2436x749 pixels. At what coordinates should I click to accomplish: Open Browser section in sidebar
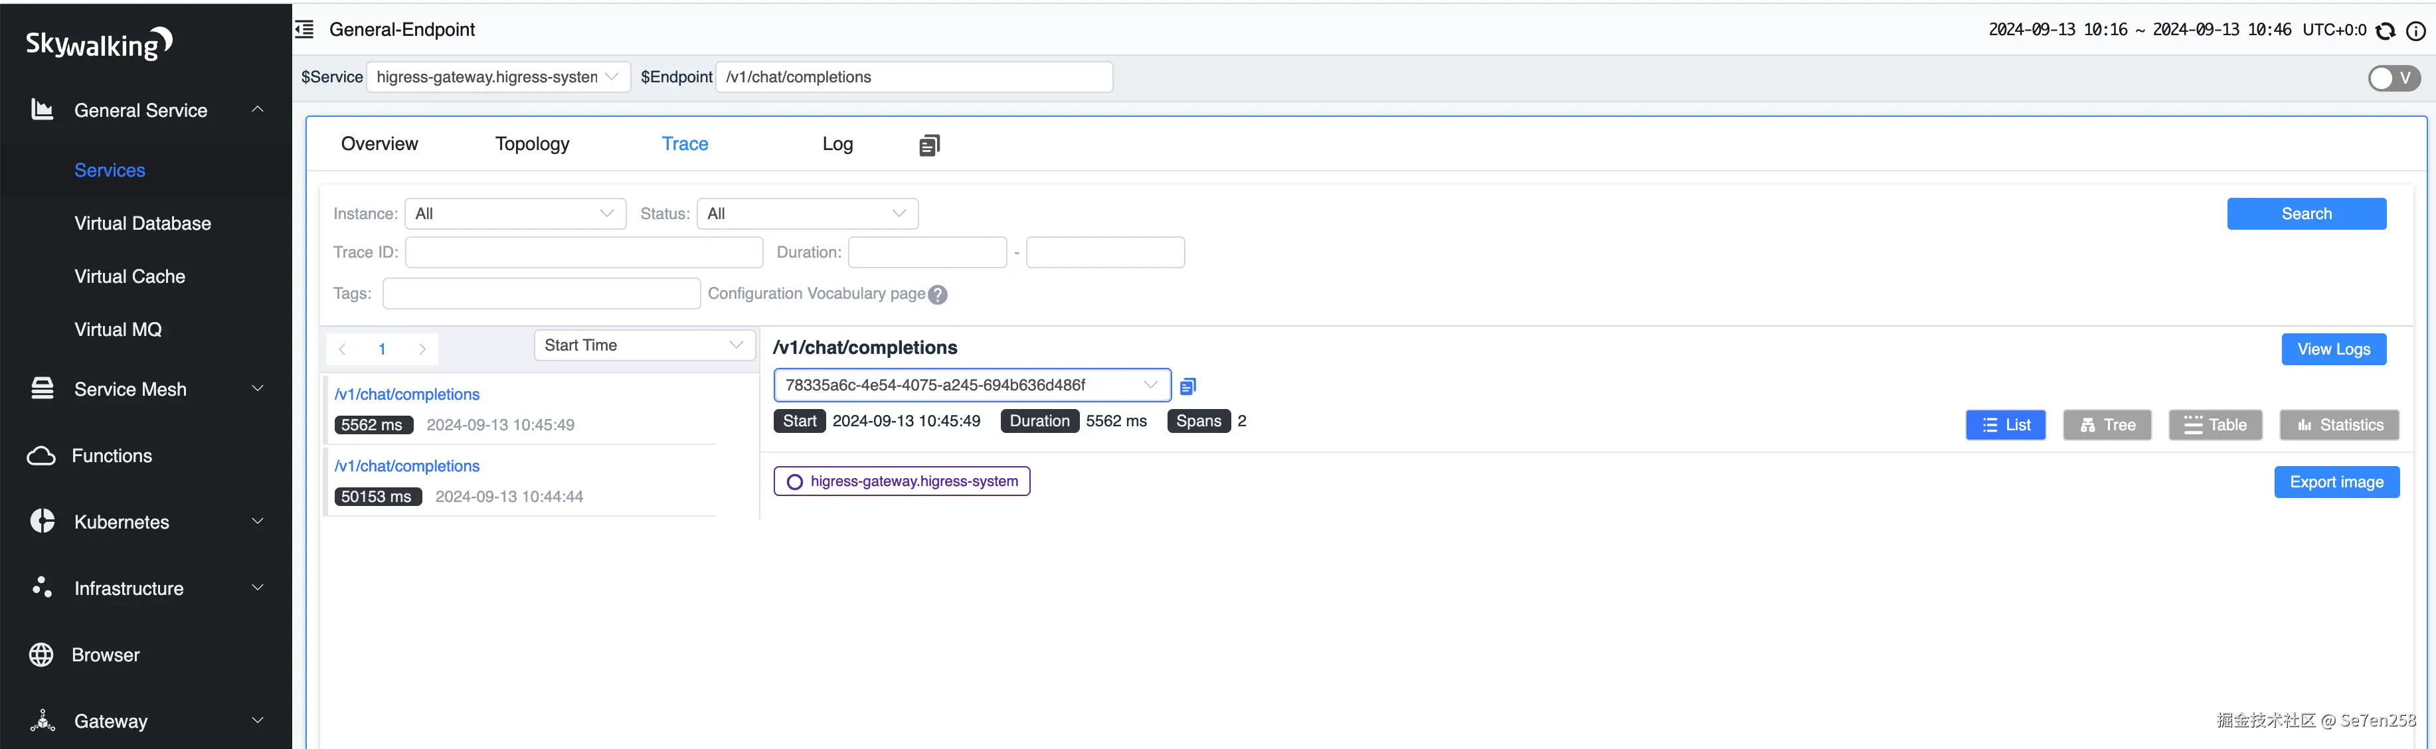pos(105,655)
